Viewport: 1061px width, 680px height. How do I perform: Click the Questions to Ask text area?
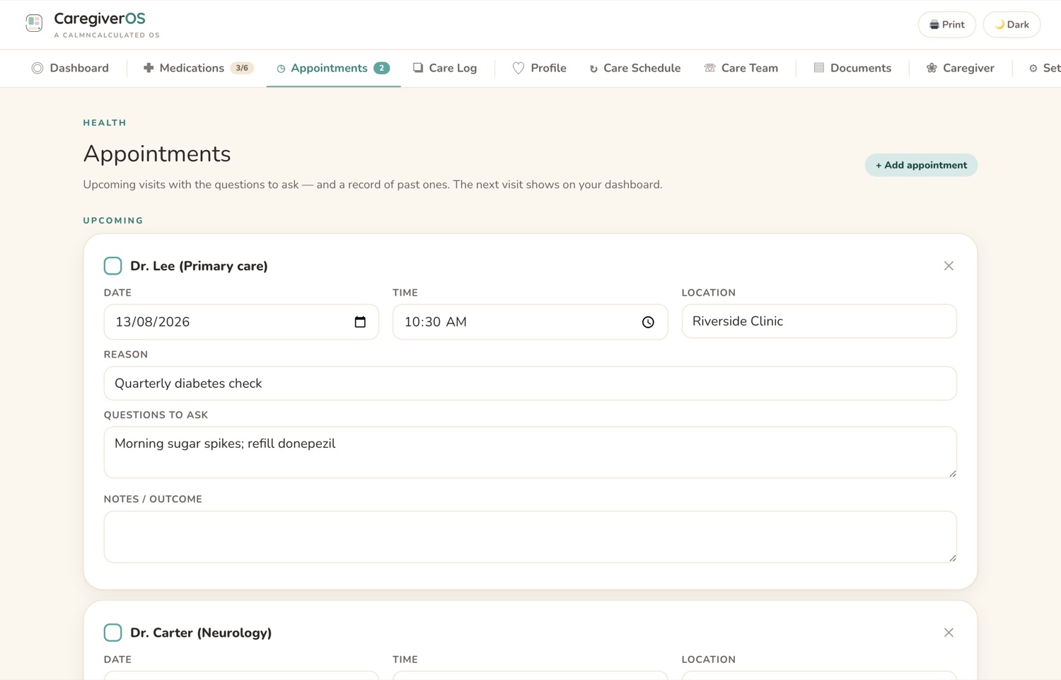click(530, 452)
